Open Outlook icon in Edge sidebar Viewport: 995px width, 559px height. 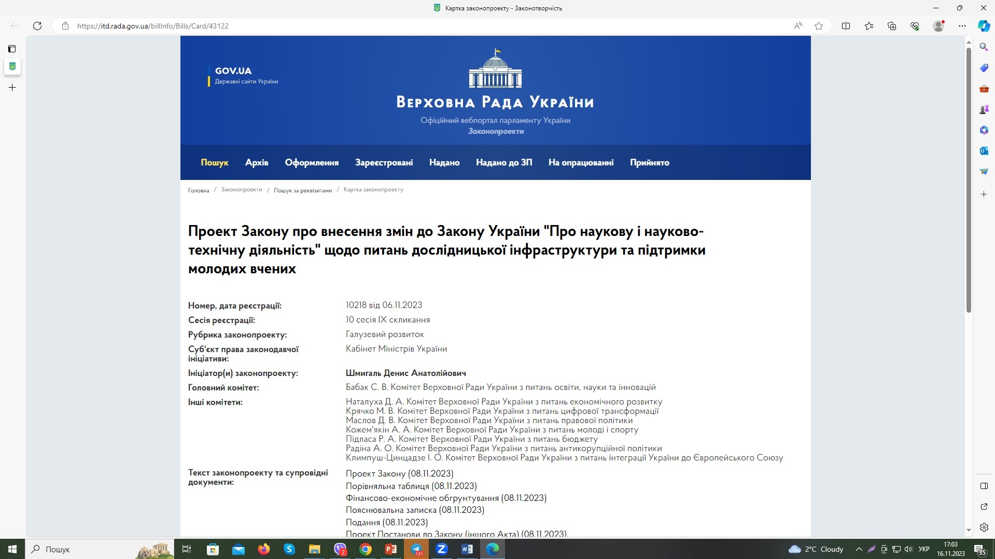[984, 151]
